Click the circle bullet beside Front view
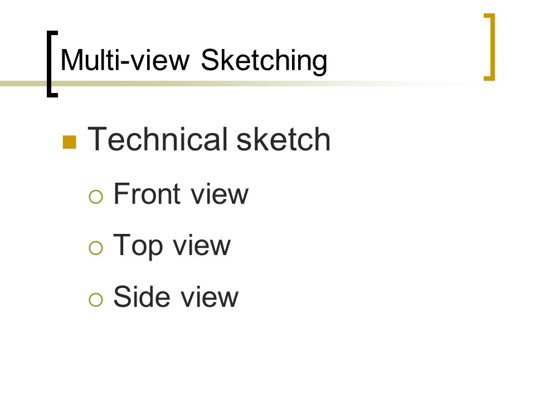 pos(96,197)
